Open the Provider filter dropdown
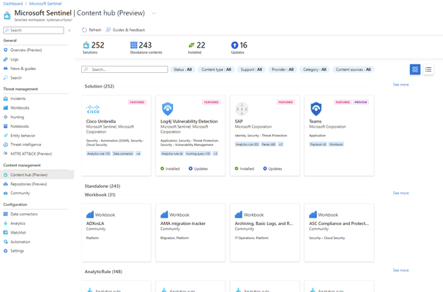The image size is (443, 292). coord(283,69)
